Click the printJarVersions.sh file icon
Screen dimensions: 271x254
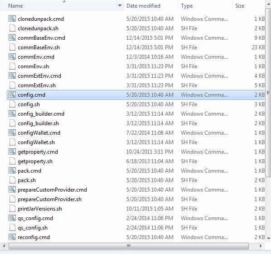(x=12, y=208)
